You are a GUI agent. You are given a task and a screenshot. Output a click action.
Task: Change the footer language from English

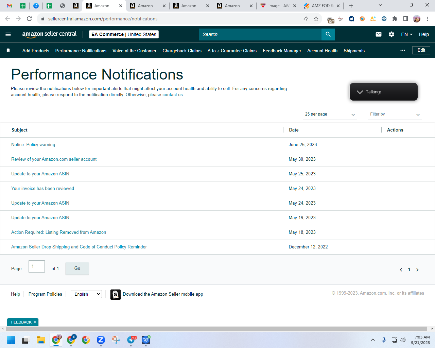tap(86, 294)
